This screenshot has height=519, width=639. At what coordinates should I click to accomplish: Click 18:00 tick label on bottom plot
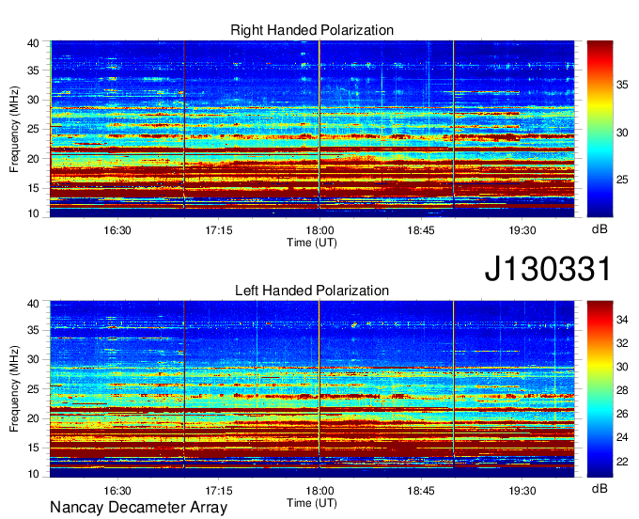coord(319,491)
